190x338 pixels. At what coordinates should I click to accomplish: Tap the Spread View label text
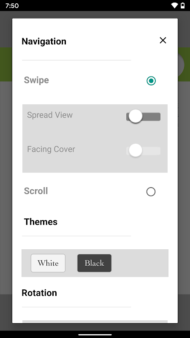(x=50, y=115)
